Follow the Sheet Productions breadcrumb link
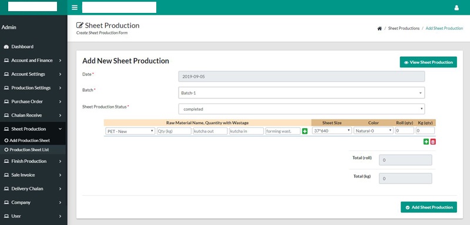The width and height of the screenshot is (470, 225). (404, 28)
